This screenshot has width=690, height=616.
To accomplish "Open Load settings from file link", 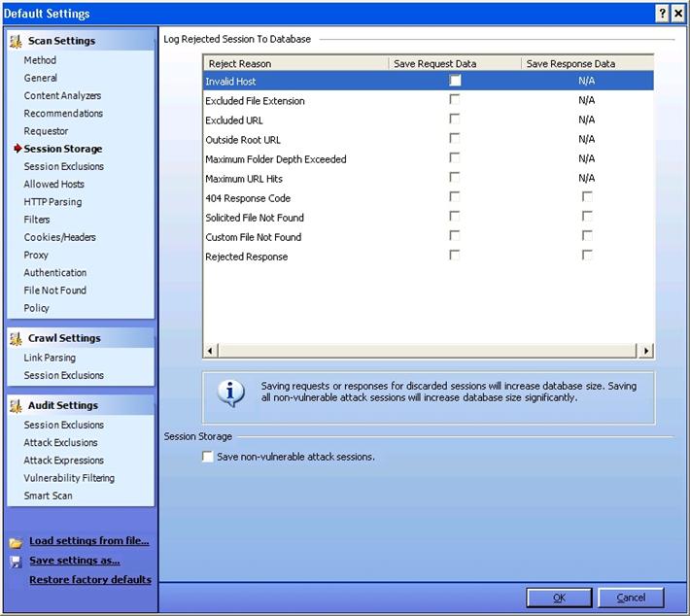I will [x=88, y=541].
